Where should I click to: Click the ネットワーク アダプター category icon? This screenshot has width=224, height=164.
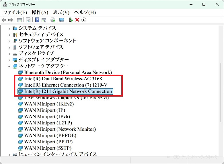15,66
